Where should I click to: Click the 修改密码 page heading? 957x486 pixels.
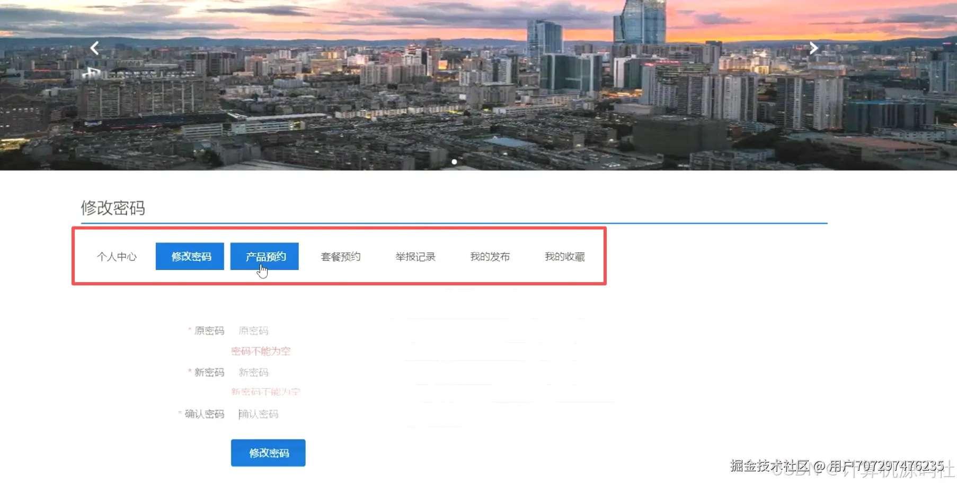point(114,208)
